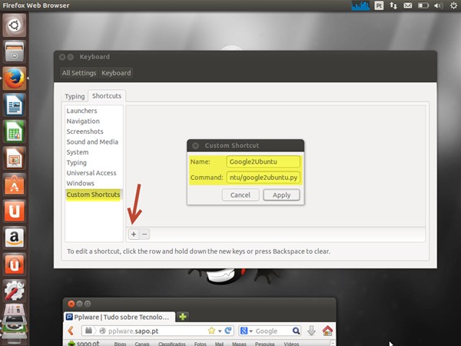Open LibreOffice Impress from the launcher
This screenshot has width=461, height=346.
(x=14, y=158)
